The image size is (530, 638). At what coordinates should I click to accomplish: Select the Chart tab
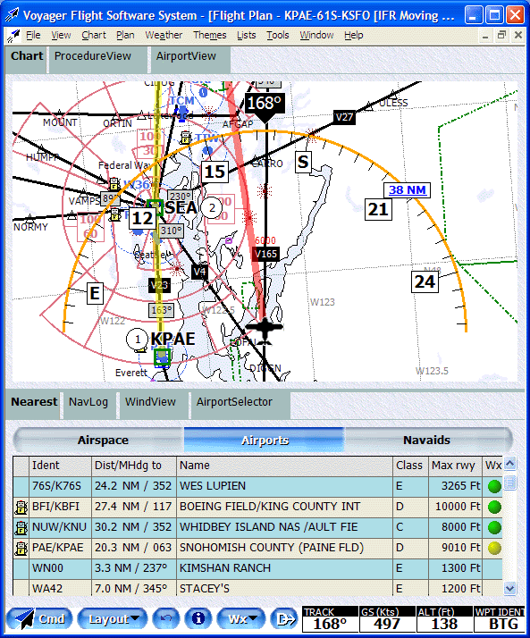[27, 59]
